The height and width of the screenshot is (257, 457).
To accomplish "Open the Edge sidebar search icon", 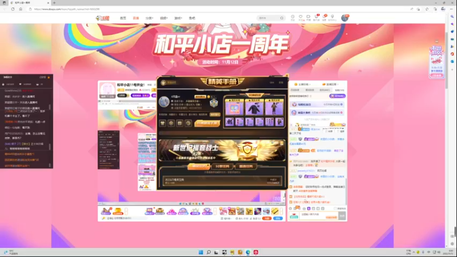I will pos(452,17).
